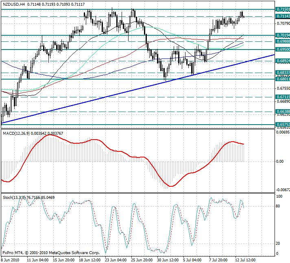Image resolution: width=290 pixels, height=263 pixels.
Task: Click the 7 Jul 20:00 time label
Action: coord(218,260)
